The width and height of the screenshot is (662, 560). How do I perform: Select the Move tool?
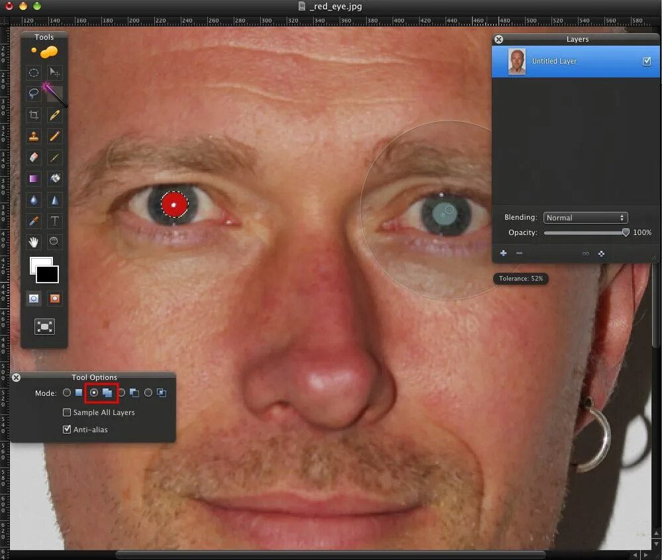pyautogui.click(x=54, y=73)
